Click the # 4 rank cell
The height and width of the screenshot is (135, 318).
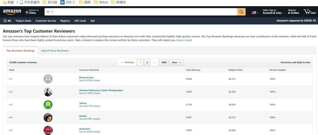pyautogui.click(x=11, y=118)
